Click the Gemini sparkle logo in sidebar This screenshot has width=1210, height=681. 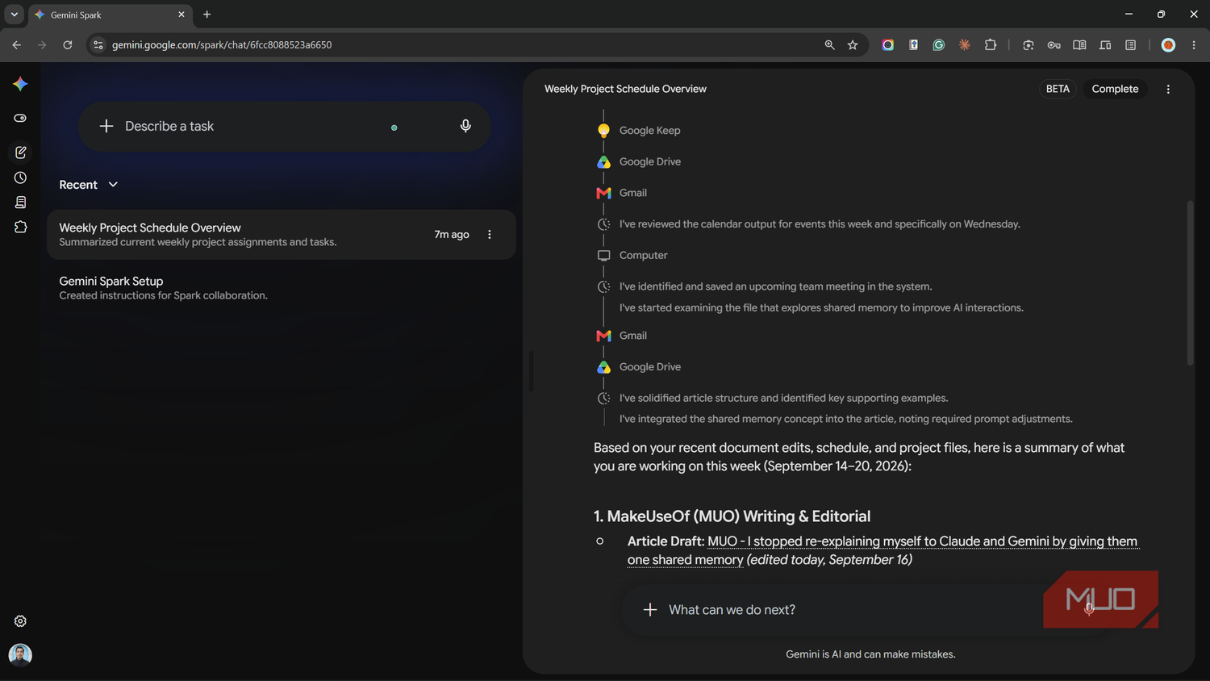[20, 84]
